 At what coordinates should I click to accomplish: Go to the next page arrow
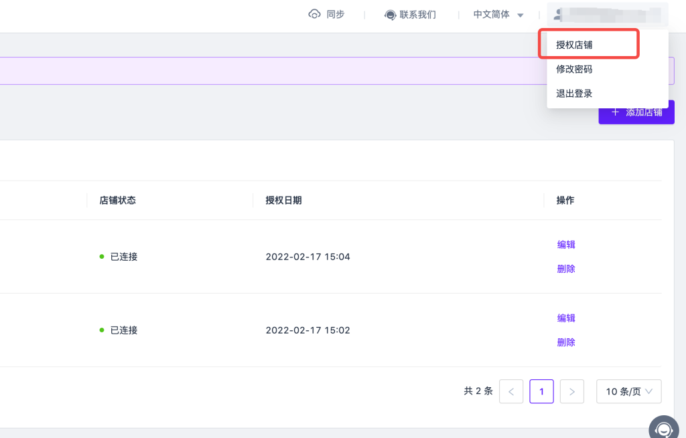(x=571, y=391)
